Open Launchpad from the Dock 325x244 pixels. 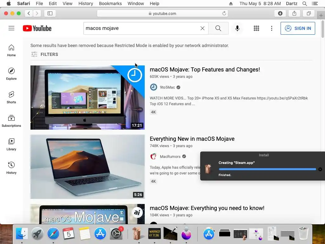pos(37,234)
